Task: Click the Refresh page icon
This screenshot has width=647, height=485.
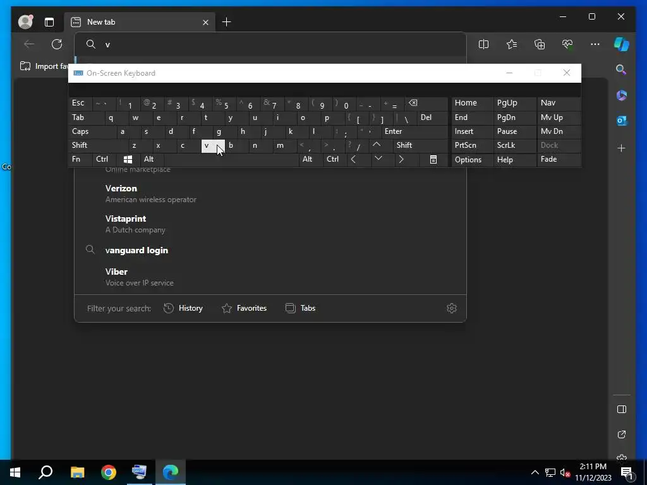Action: 57,44
